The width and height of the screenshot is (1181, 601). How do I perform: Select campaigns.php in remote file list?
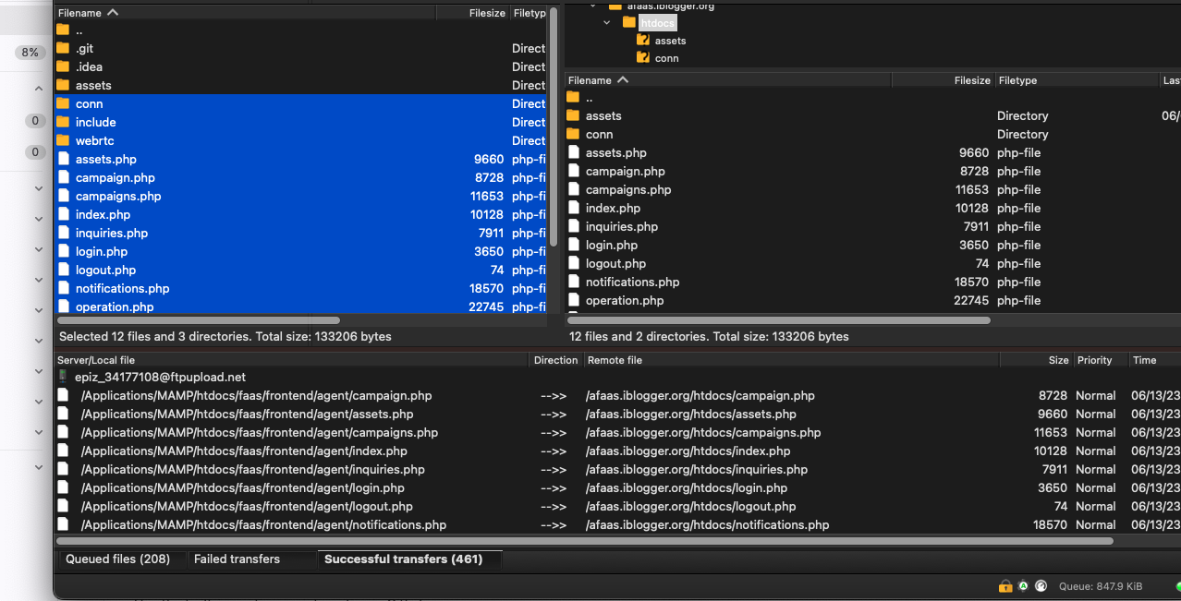872,189
